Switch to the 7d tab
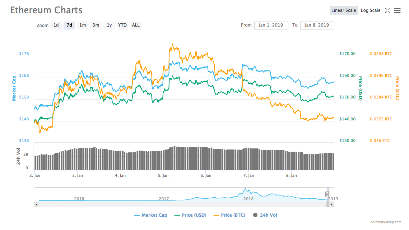The image size is (409, 230). click(x=69, y=25)
